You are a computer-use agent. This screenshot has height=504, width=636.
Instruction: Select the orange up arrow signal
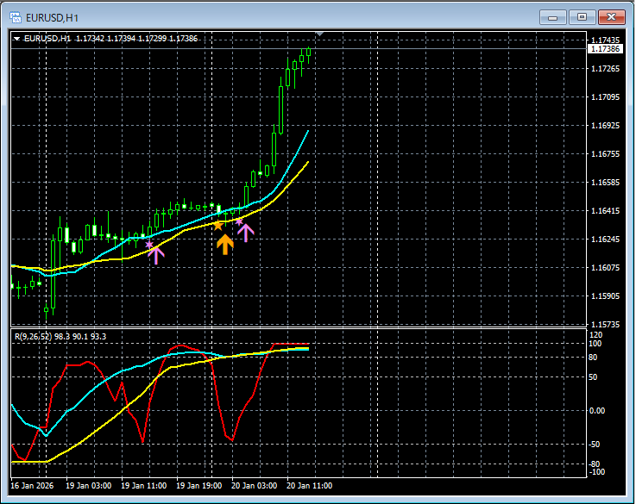[x=225, y=245]
